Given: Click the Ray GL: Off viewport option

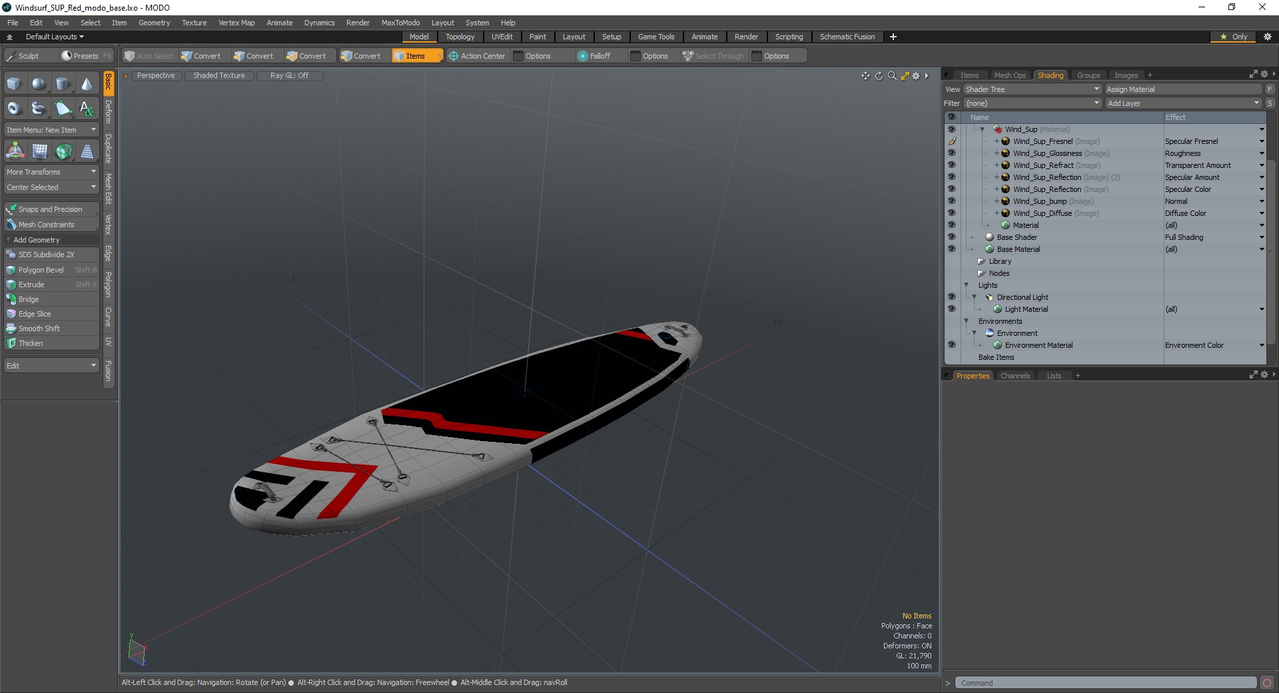Looking at the screenshot, I should 289,76.
